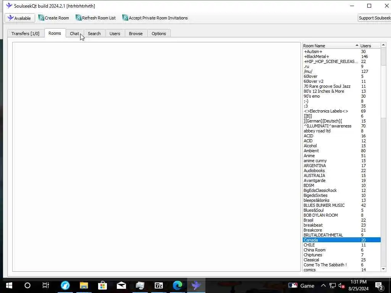Sort by Room Name column header
The image size is (391, 293).
click(x=331, y=46)
